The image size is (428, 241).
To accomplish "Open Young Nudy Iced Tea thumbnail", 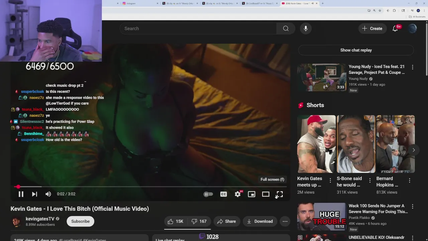I will pyautogui.click(x=322, y=77).
